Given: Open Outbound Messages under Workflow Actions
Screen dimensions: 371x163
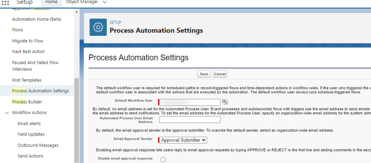Looking at the screenshot, I should (38, 145).
